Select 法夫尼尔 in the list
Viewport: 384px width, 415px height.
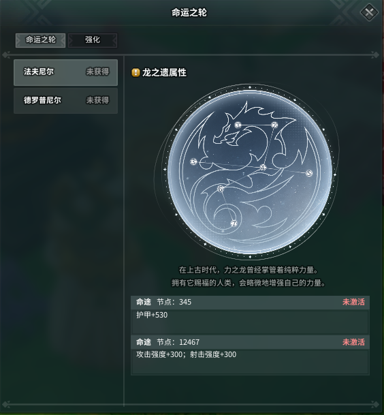65,72
